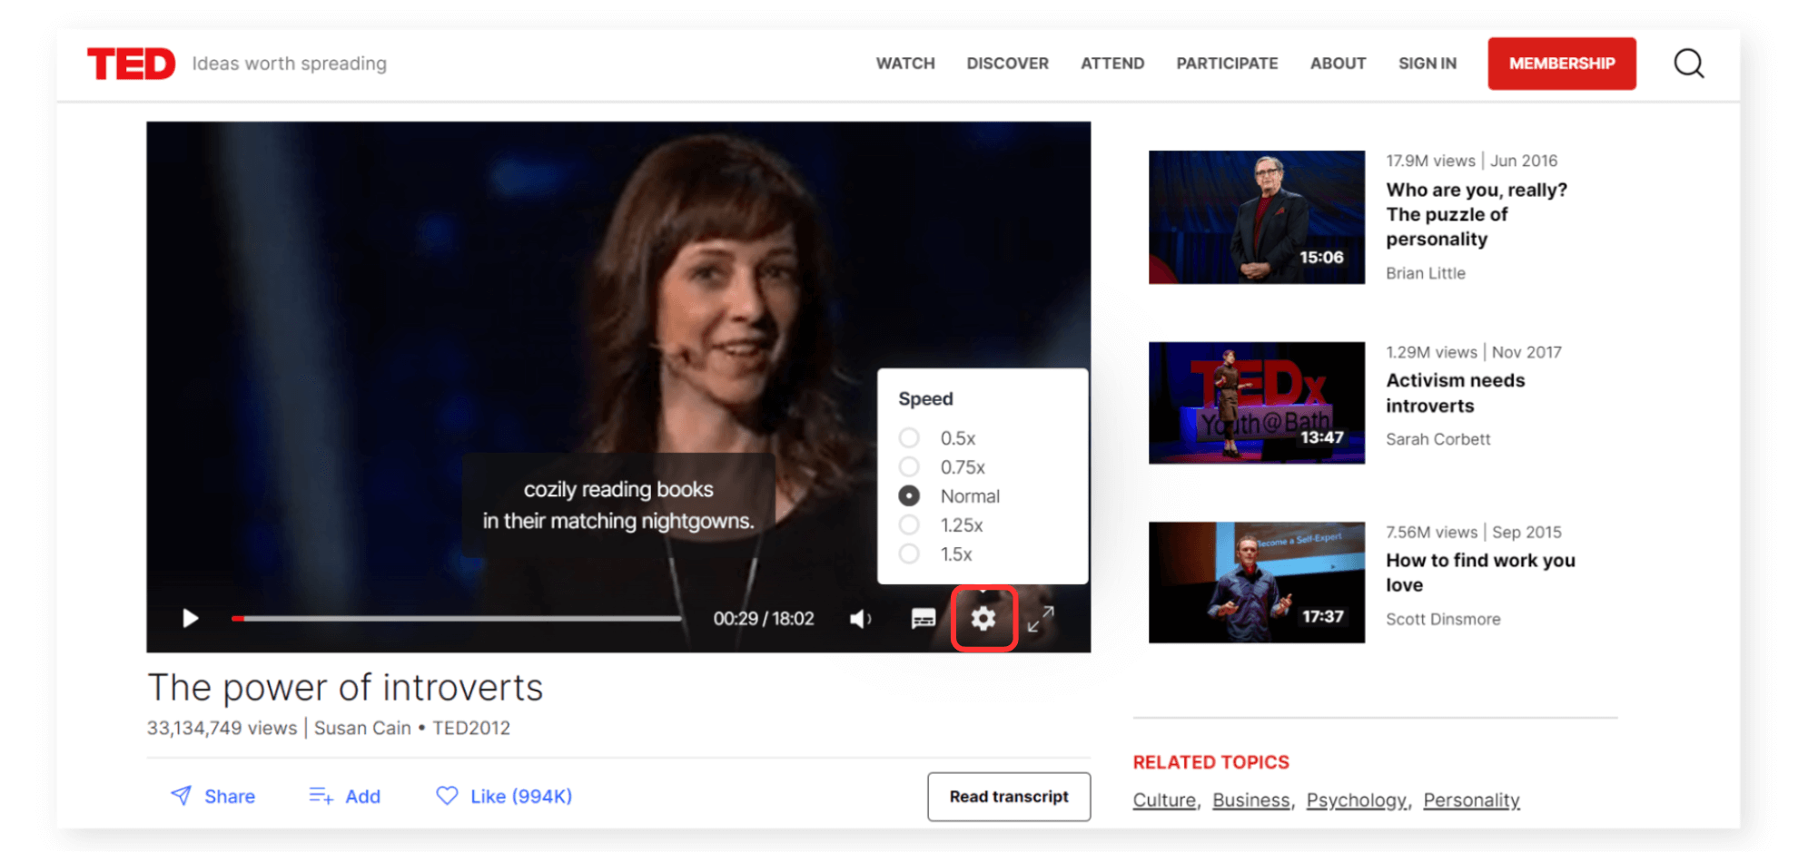Click the play button on video
1798x862 pixels.
[x=190, y=619]
